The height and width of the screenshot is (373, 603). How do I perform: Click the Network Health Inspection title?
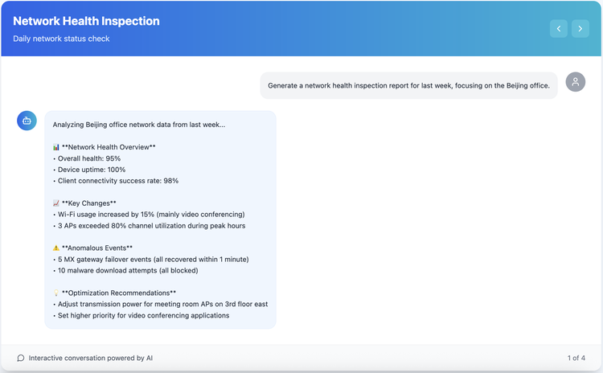coord(86,22)
